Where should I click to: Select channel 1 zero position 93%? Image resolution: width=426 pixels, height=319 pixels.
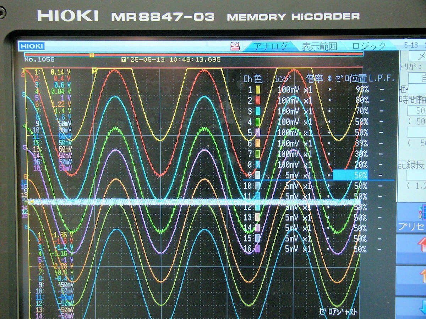click(x=362, y=90)
